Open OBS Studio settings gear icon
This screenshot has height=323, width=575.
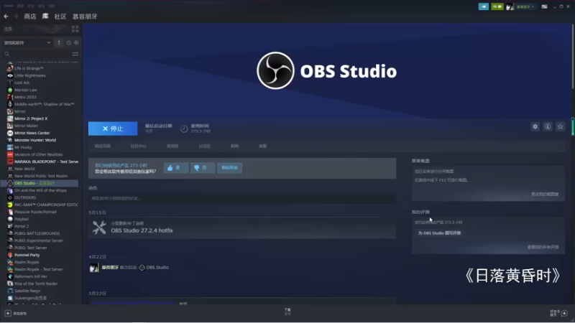pyautogui.click(x=535, y=127)
